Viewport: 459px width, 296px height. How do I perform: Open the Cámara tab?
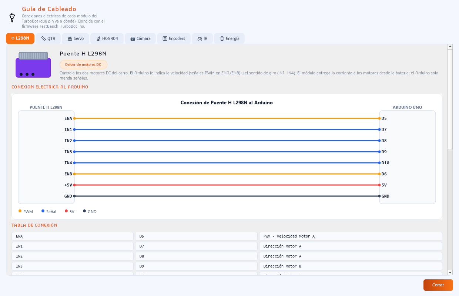click(140, 38)
